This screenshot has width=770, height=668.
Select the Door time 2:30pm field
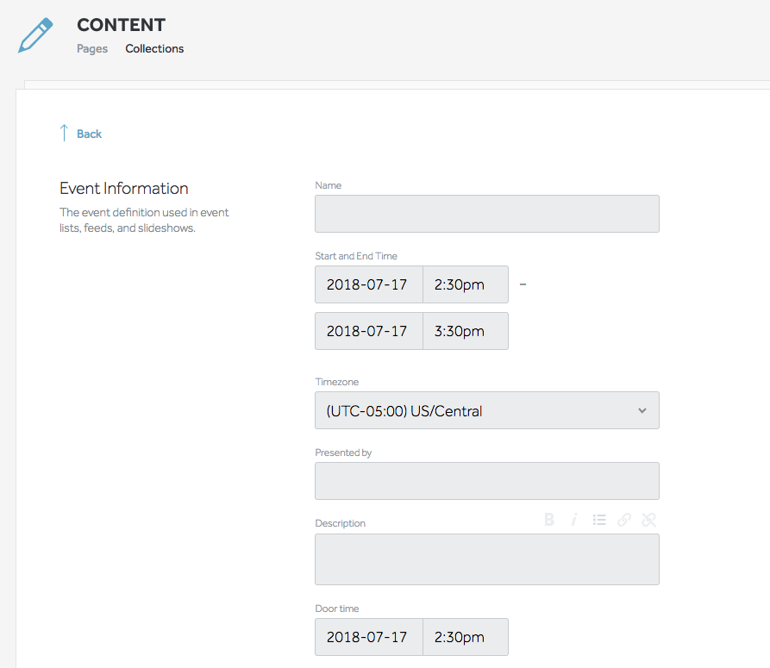tap(465, 637)
